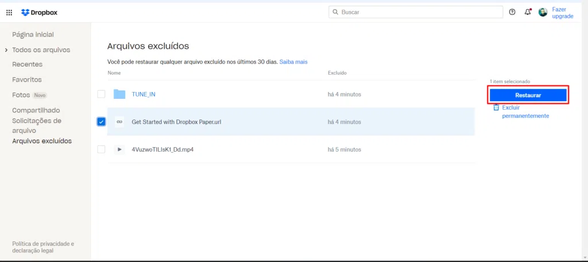Viewport: 588px width, 262px height.
Task: Expand Todos os arquivos tree chevron
Action: [6, 50]
